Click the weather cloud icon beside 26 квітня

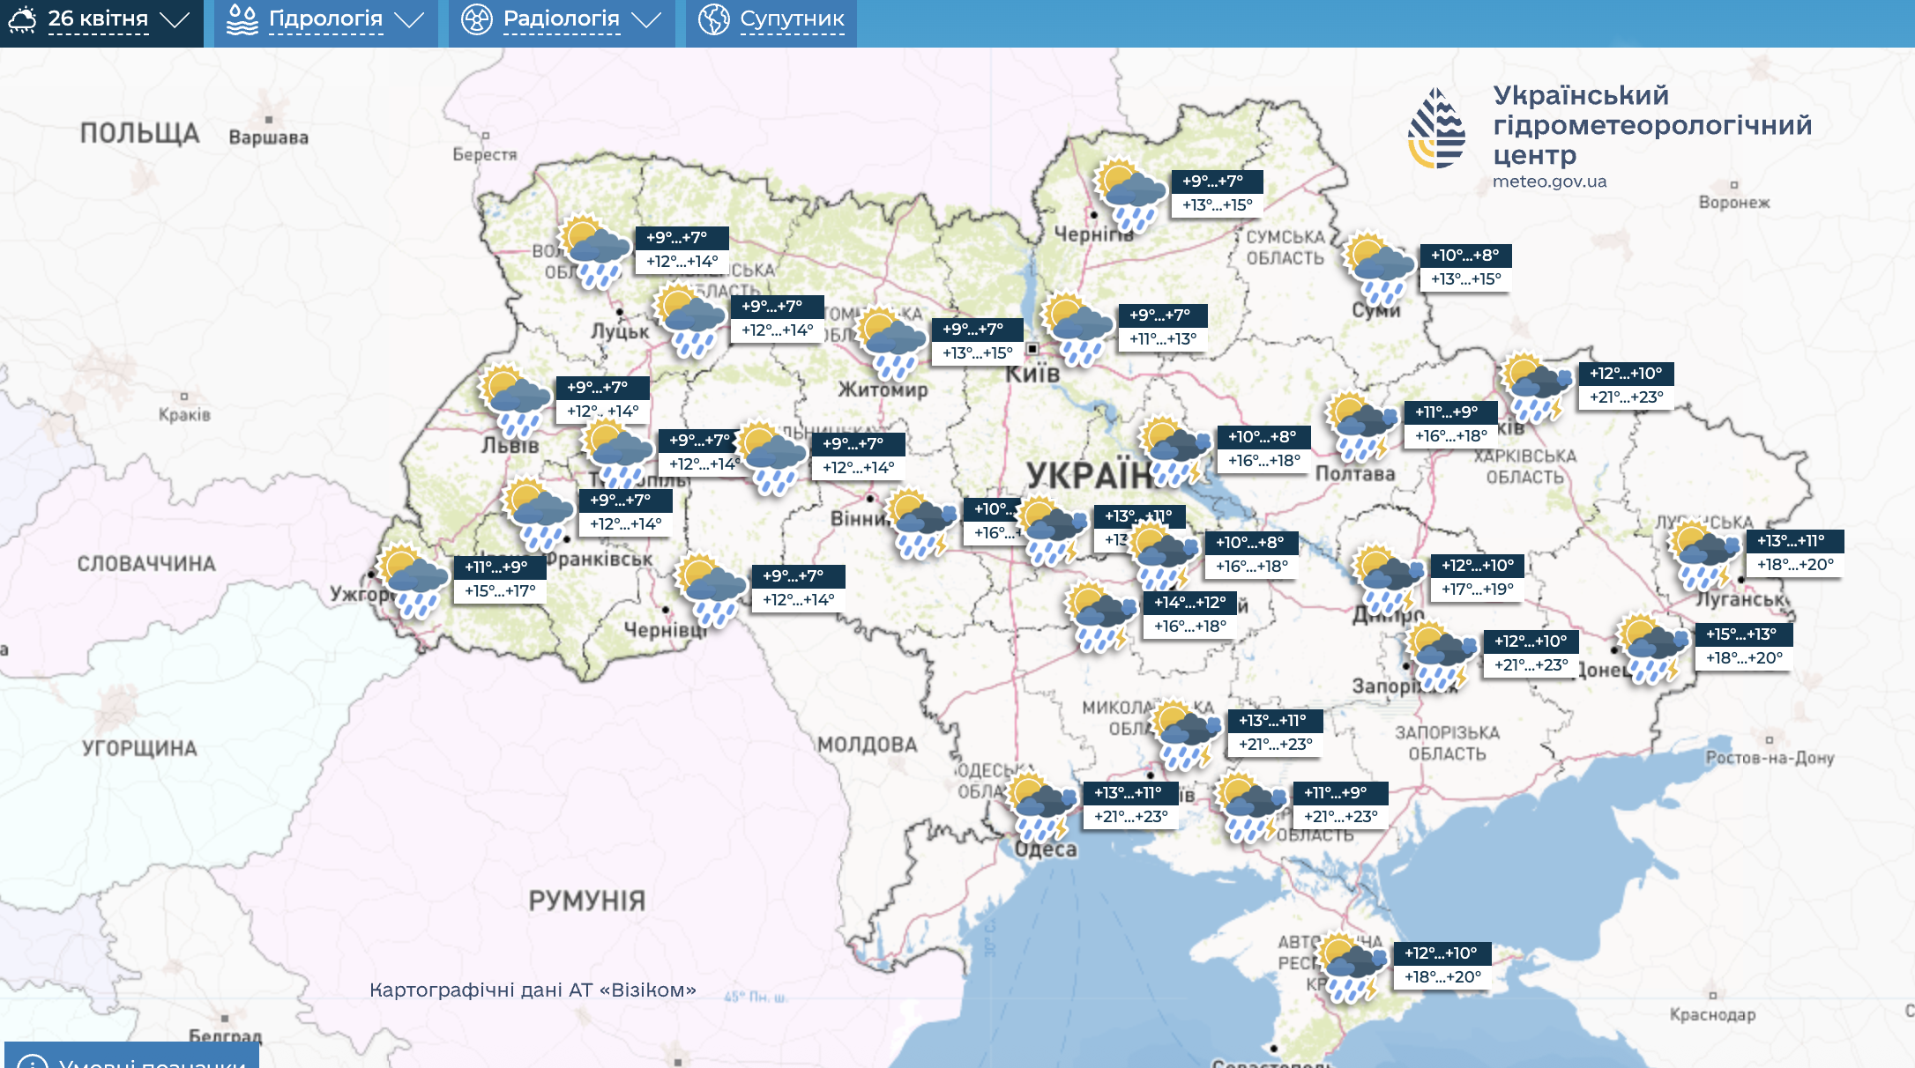[x=22, y=19]
